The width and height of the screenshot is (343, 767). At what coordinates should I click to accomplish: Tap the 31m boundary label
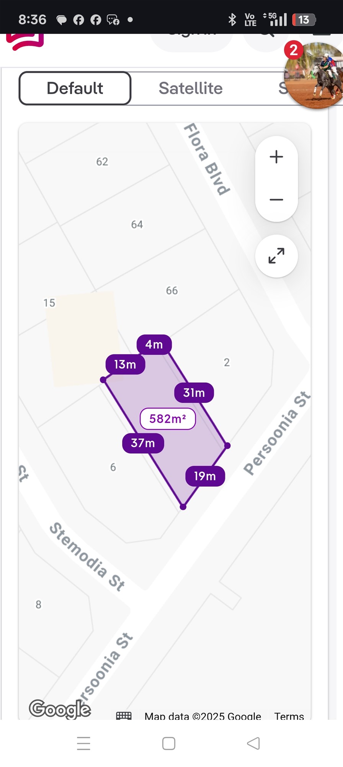pyautogui.click(x=194, y=393)
